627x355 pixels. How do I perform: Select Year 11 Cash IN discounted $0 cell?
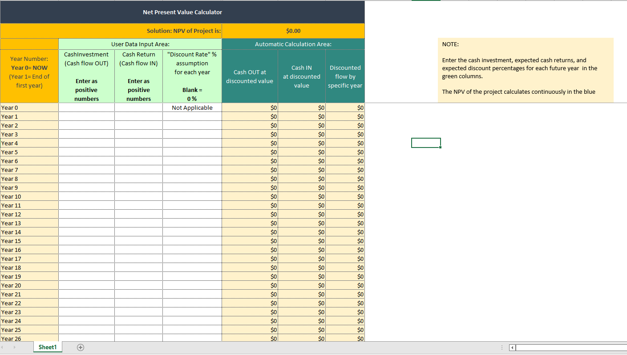coord(302,205)
